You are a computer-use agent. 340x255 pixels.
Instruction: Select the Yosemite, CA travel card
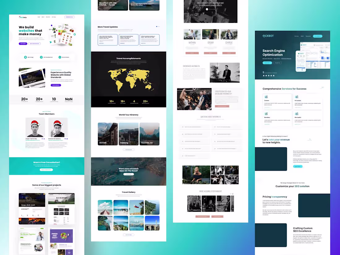point(150,134)
